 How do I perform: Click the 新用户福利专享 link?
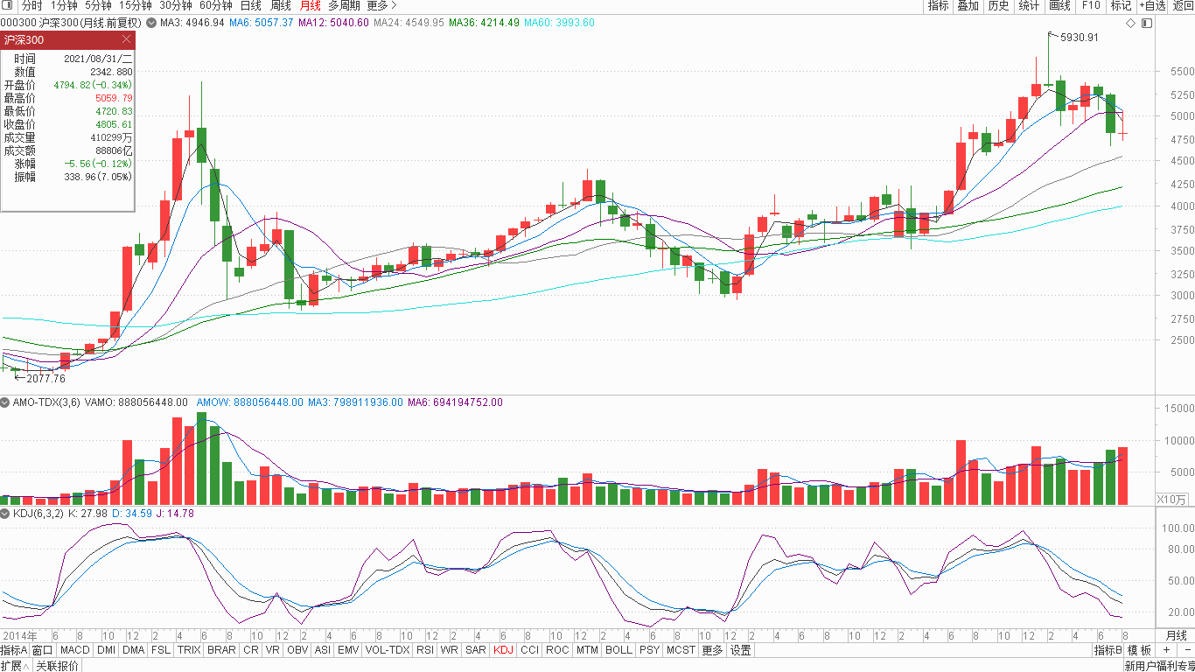pos(1158,666)
